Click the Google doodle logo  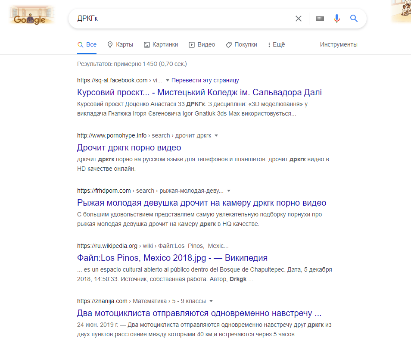point(31,16)
